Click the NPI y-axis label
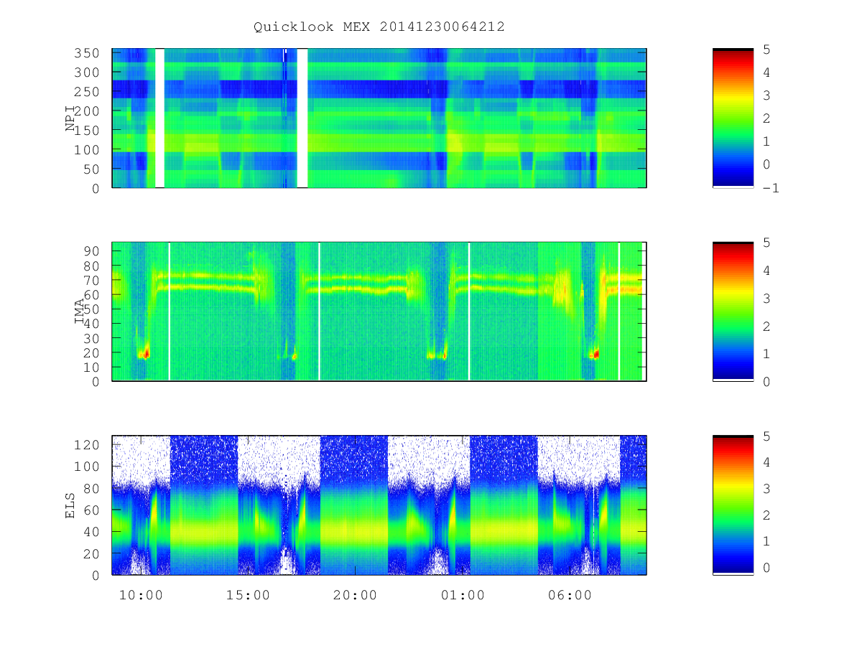 pyautogui.click(x=70, y=118)
